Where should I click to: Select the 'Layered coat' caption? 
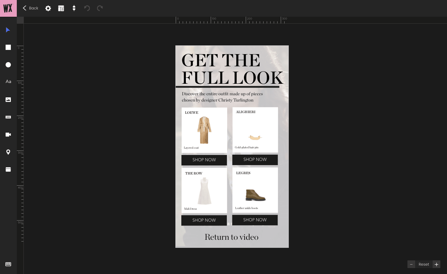coord(191,148)
